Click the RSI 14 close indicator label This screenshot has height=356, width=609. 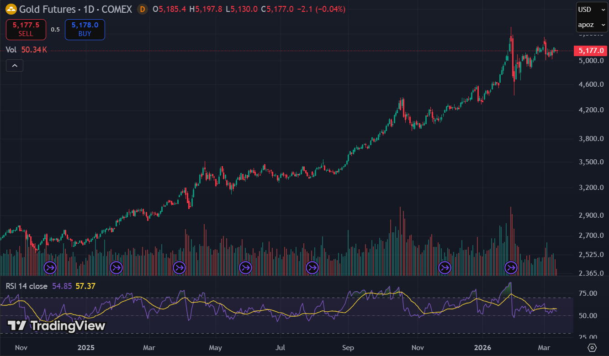(27, 286)
